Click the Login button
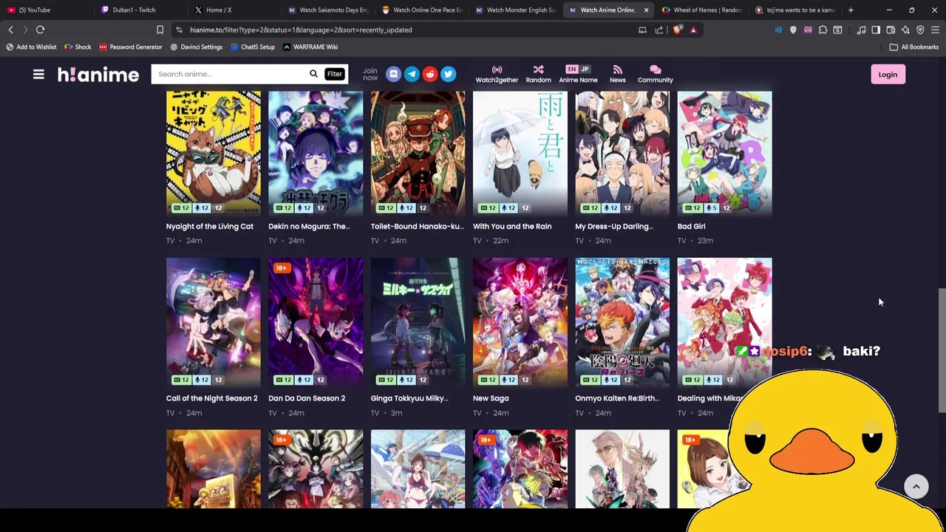This screenshot has width=946, height=532. [888, 74]
